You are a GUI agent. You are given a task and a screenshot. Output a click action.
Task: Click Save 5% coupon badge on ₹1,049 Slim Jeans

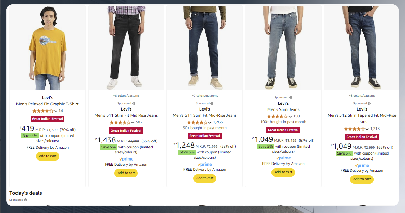pyautogui.click(x=266, y=146)
